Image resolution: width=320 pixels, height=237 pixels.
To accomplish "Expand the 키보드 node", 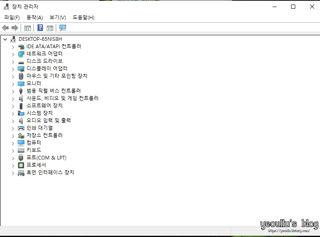I will point(13,151).
